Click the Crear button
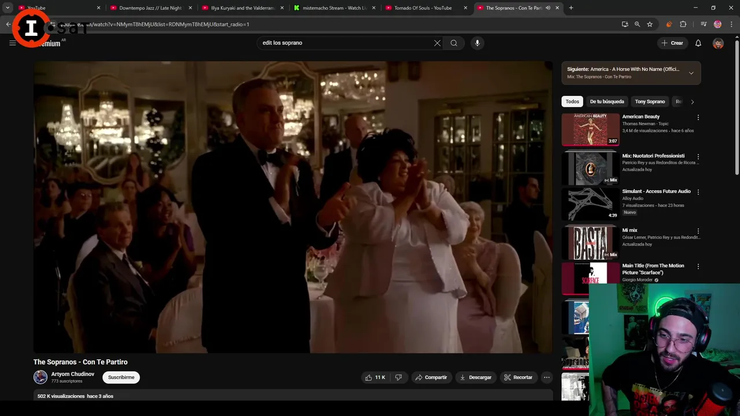The image size is (740, 416). (x=672, y=43)
